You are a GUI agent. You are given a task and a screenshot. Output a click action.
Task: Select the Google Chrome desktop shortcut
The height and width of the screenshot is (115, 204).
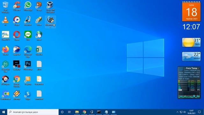click(x=17, y=81)
